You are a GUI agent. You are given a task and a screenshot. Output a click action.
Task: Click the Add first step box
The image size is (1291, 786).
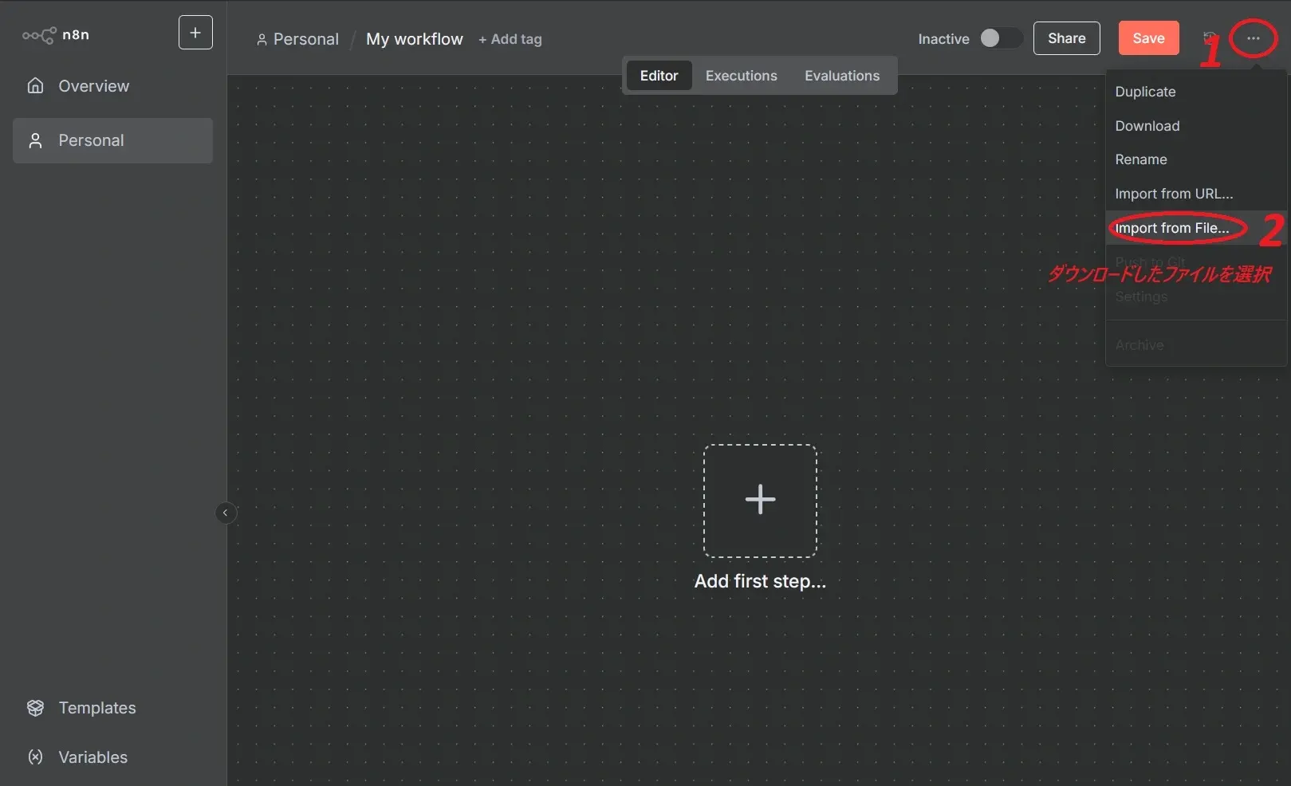[x=760, y=501]
